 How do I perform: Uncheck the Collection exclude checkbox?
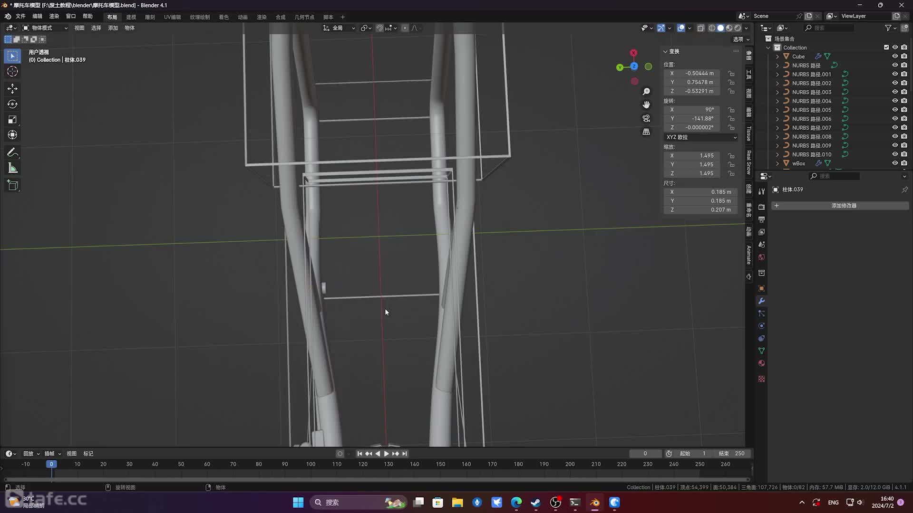(886, 47)
